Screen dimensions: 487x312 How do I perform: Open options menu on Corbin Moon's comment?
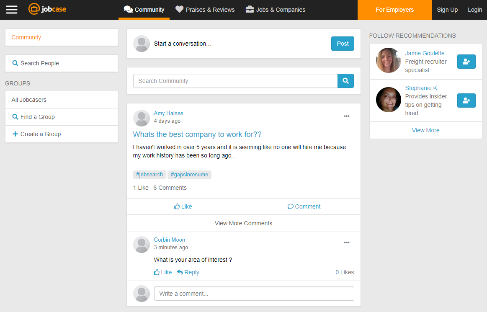[x=346, y=243]
